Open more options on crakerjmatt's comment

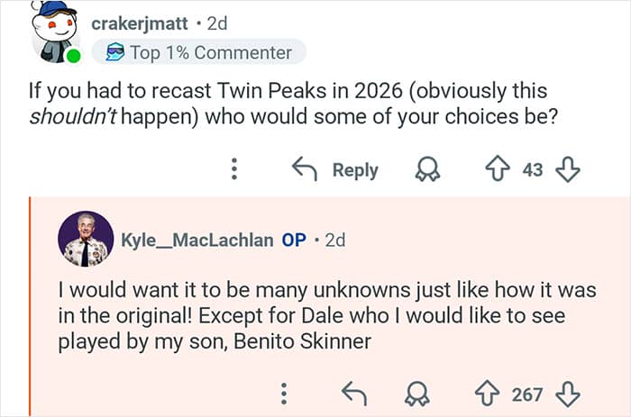click(234, 169)
